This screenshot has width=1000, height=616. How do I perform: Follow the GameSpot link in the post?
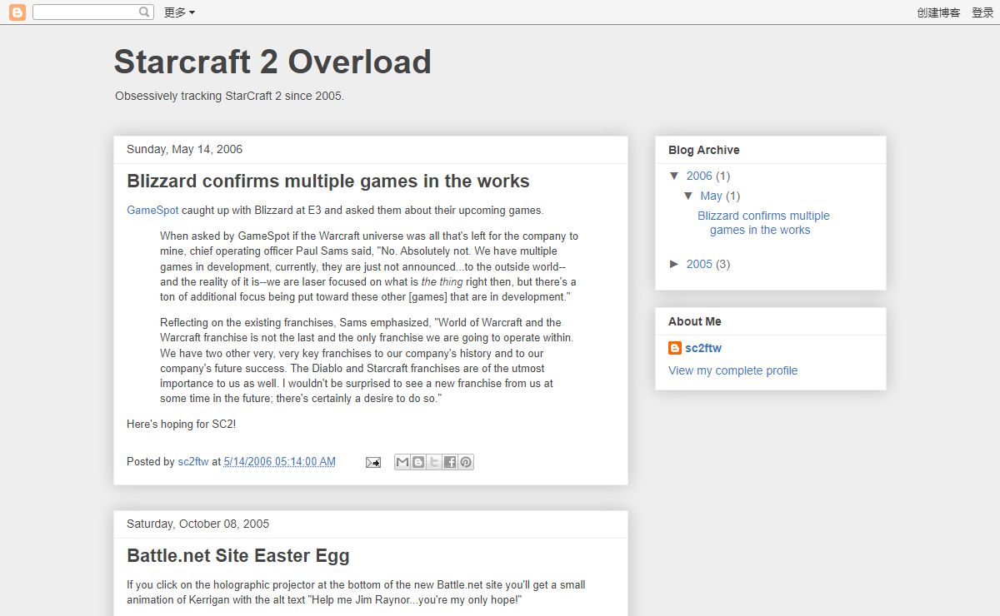pos(152,210)
